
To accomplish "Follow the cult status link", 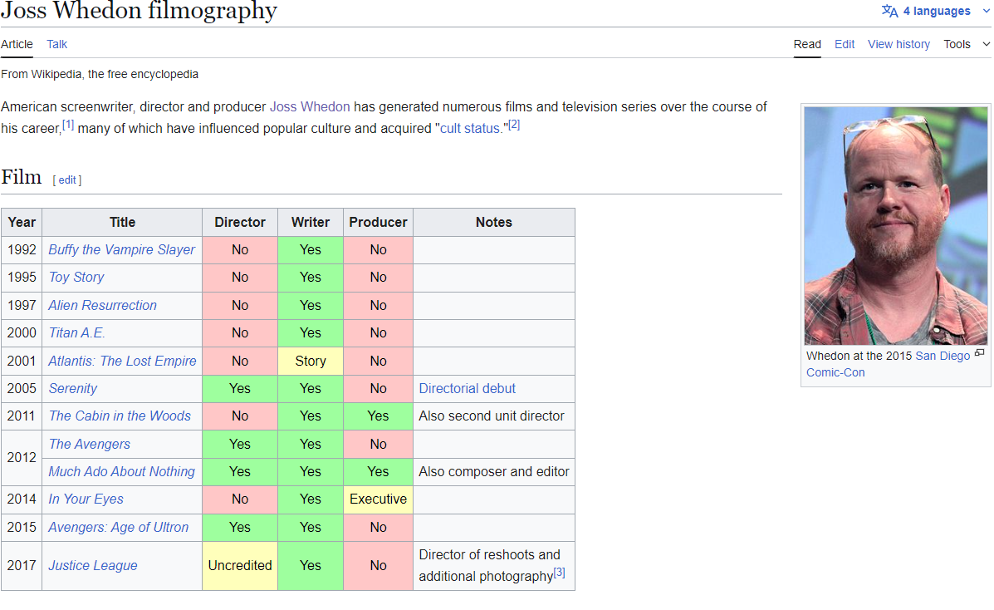I will point(470,128).
